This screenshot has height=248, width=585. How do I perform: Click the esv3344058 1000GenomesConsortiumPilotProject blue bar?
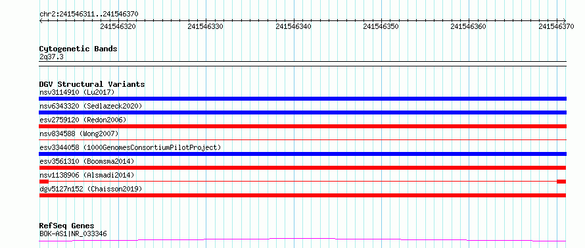(302, 154)
